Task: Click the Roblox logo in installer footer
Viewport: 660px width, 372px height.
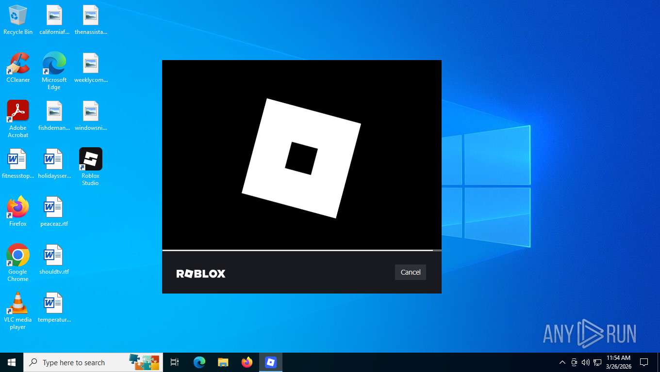Action: click(x=201, y=274)
